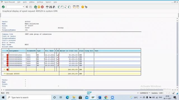This screenshot has height=100, width=179.
Task: Click the yellow Help question mark icon
Action: pyautogui.click(x=83, y=7)
